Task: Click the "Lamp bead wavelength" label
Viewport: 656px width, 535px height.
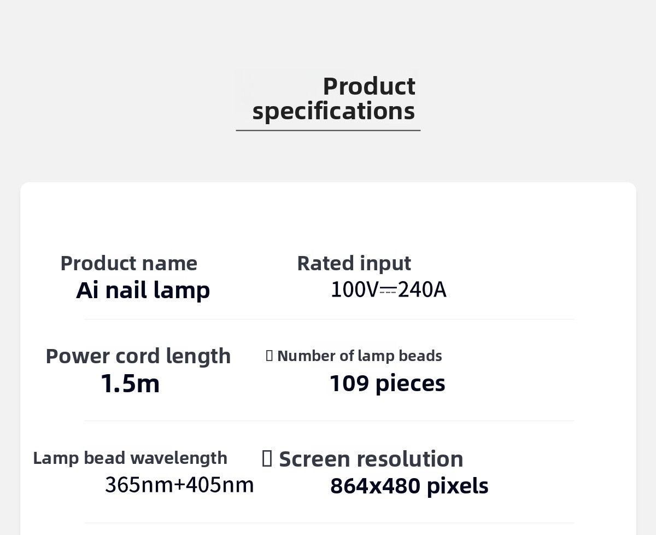Action: [x=130, y=458]
